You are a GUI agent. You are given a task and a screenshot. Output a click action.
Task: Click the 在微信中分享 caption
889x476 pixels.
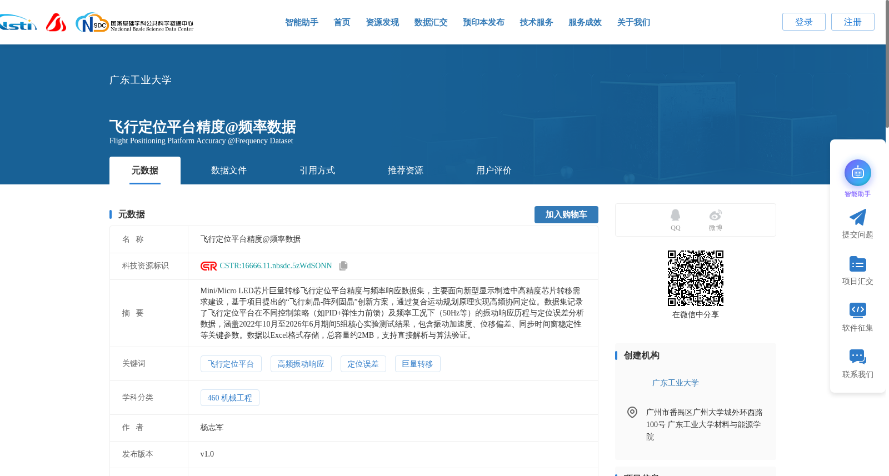(x=695, y=314)
